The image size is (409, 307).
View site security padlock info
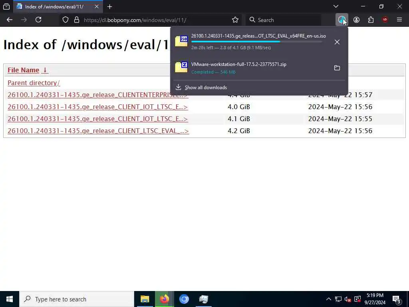coord(77,20)
